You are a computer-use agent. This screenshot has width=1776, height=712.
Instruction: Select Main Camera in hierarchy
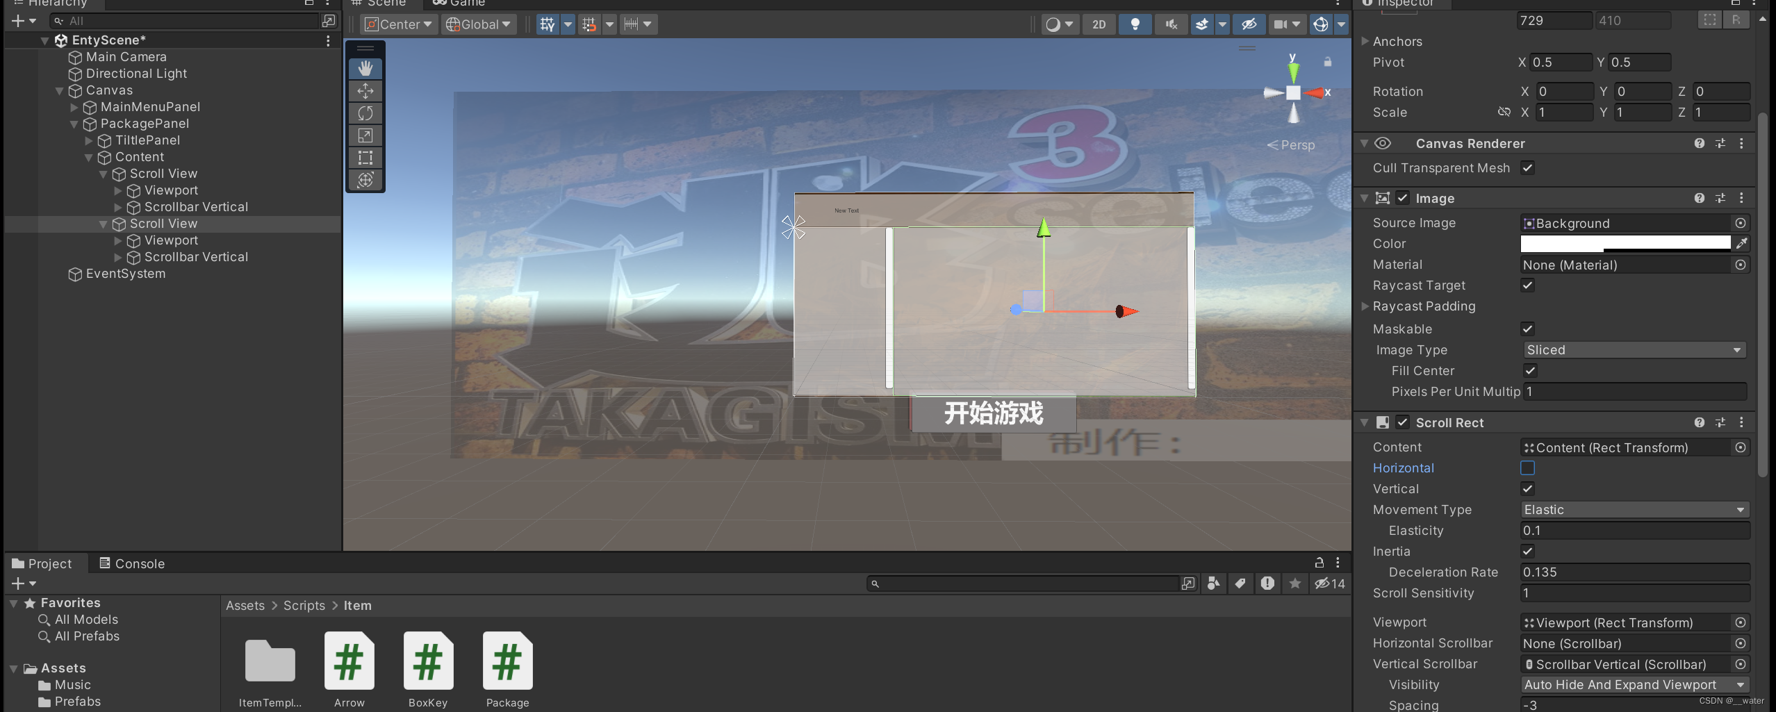126,57
